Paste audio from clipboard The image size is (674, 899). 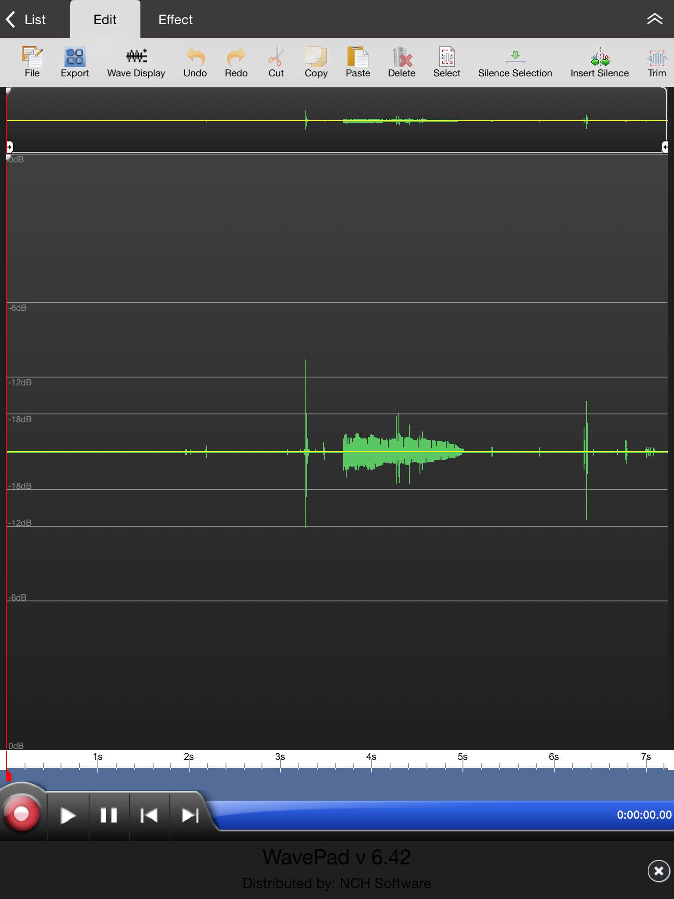(358, 62)
